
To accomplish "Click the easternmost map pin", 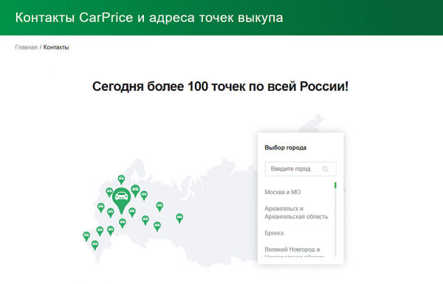I will [179, 218].
